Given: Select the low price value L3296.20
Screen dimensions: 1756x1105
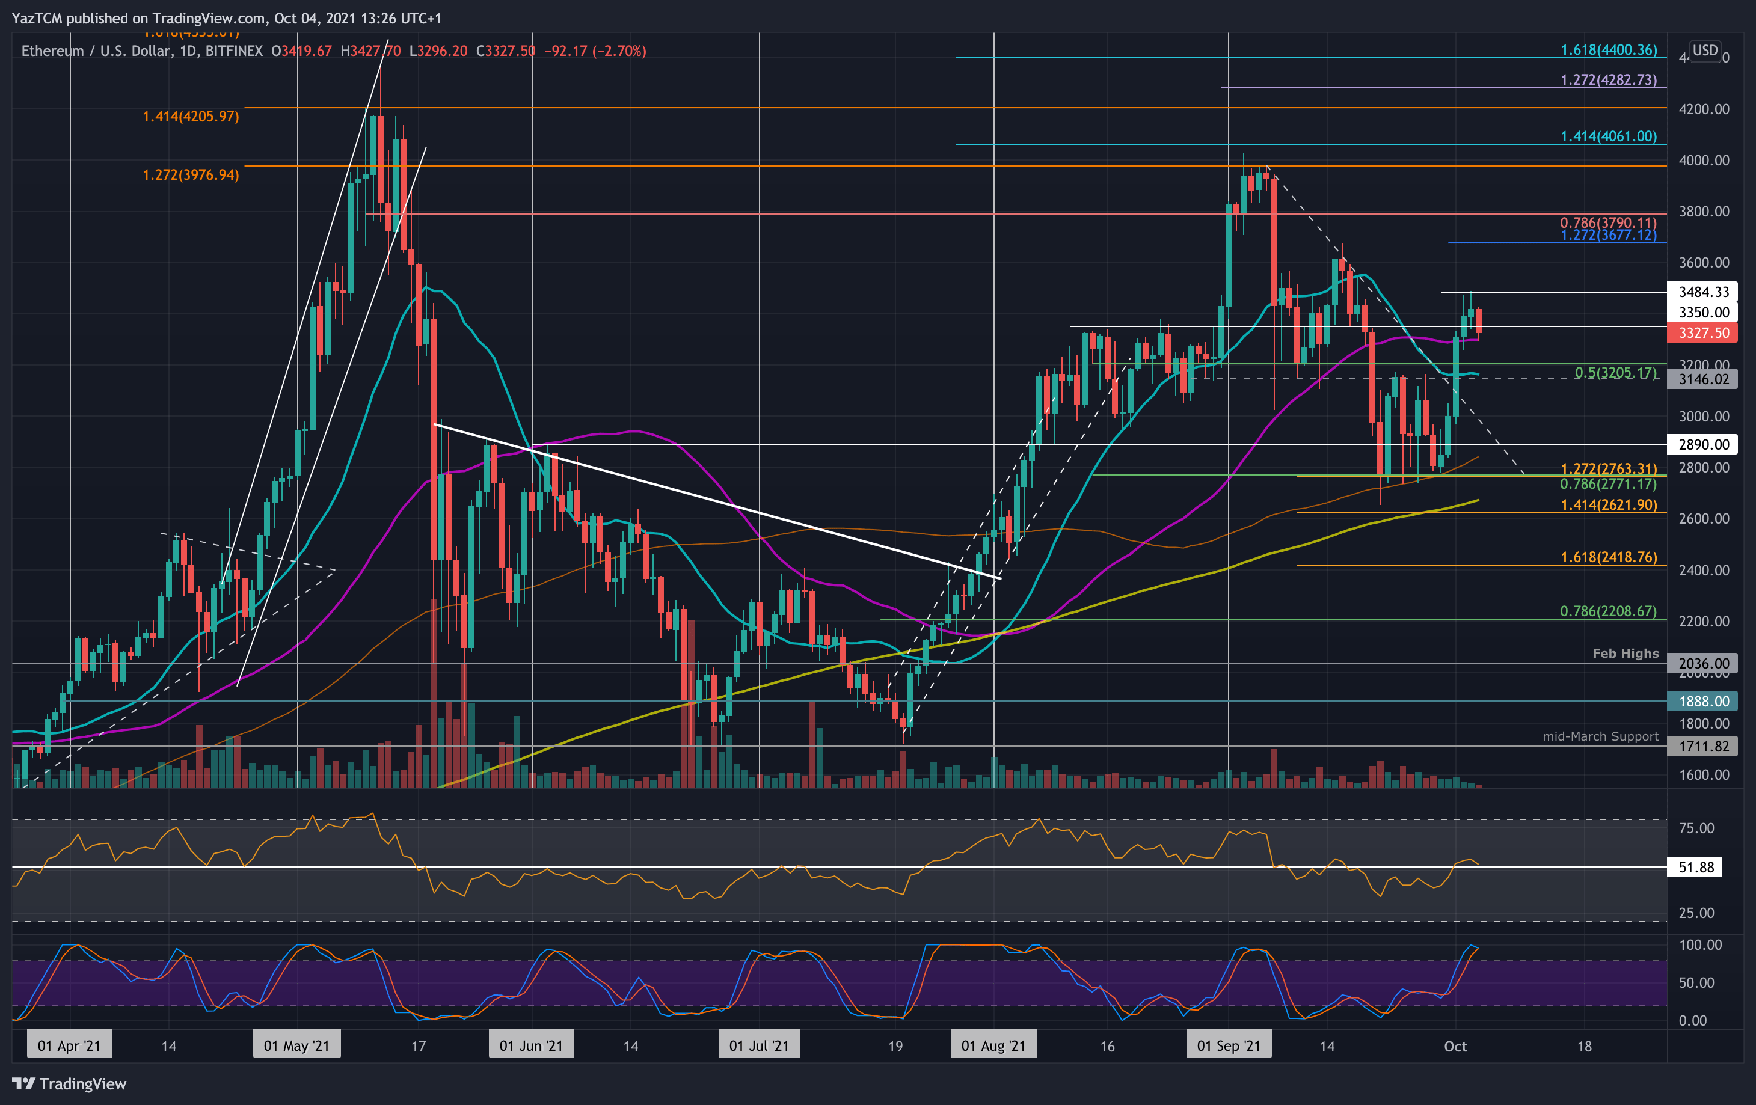Looking at the screenshot, I should coord(438,51).
